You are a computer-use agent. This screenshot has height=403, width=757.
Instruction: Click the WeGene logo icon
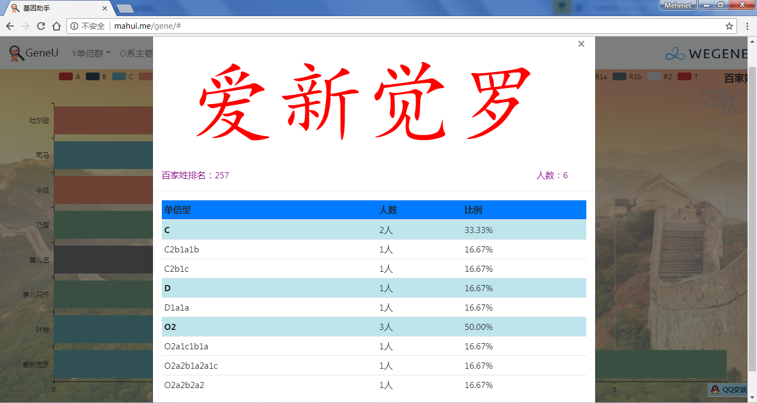point(675,54)
